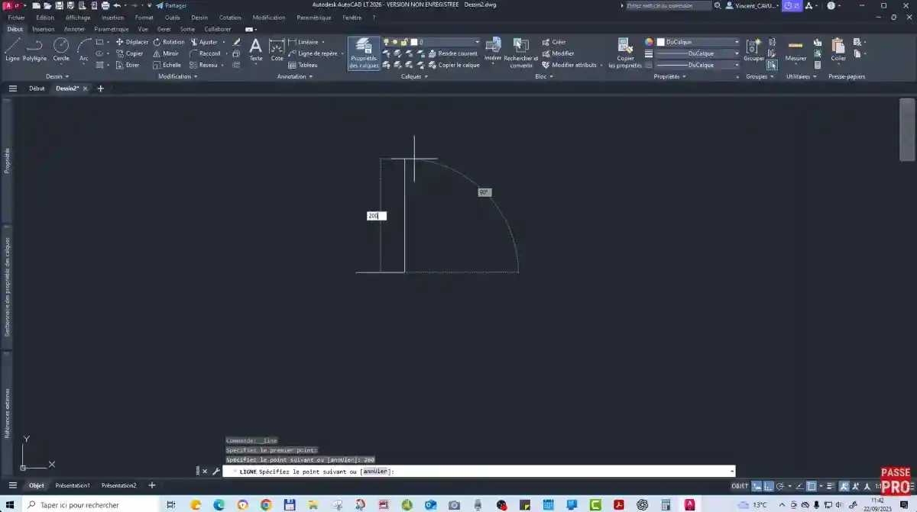
Task: Choose the Miroir tool
Action: pyautogui.click(x=166, y=53)
